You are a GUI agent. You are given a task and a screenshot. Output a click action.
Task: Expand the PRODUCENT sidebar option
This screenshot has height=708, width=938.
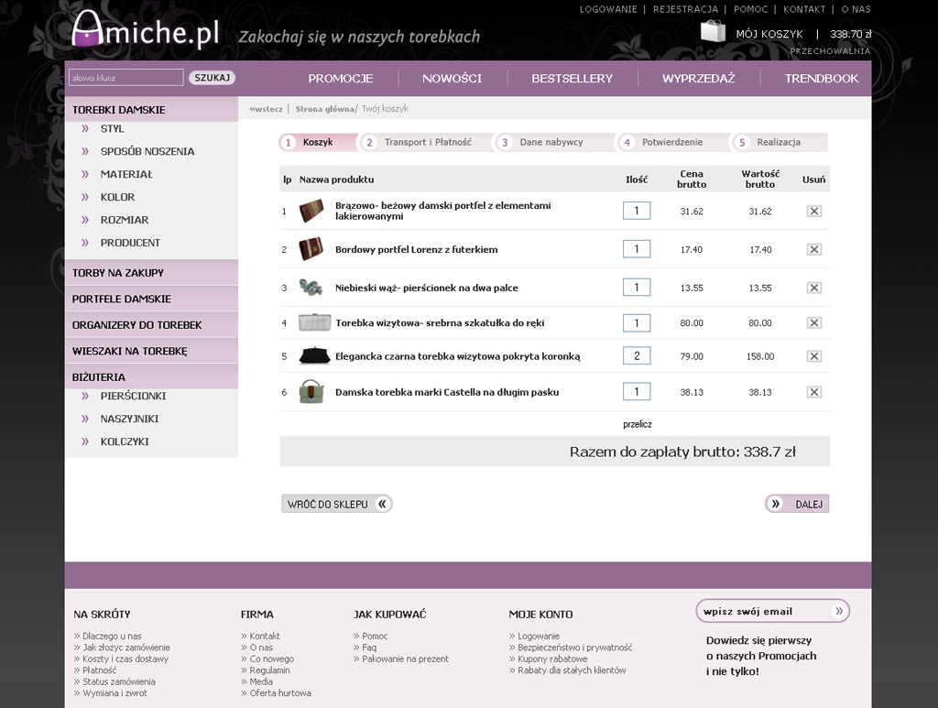pyautogui.click(x=130, y=243)
